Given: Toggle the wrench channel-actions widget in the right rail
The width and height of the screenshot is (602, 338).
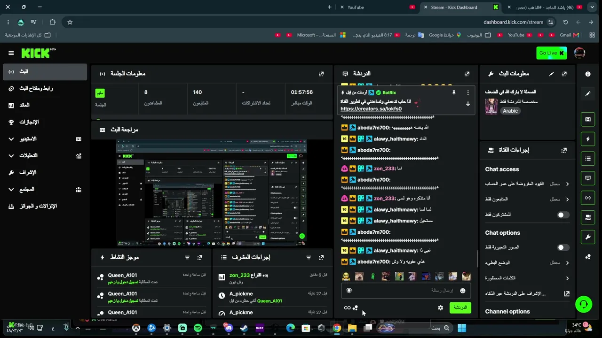Looking at the screenshot, I should coord(588,237).
